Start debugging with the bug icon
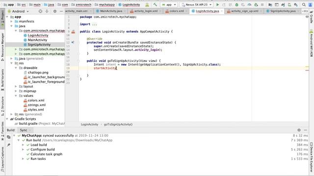Screen dimensions: 314x176 (x=236, y=4)
